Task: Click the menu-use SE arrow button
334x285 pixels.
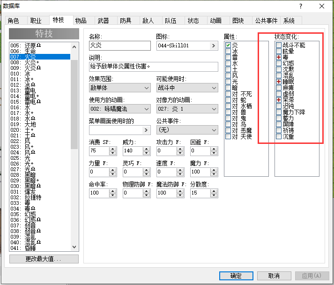Action: 146,130
